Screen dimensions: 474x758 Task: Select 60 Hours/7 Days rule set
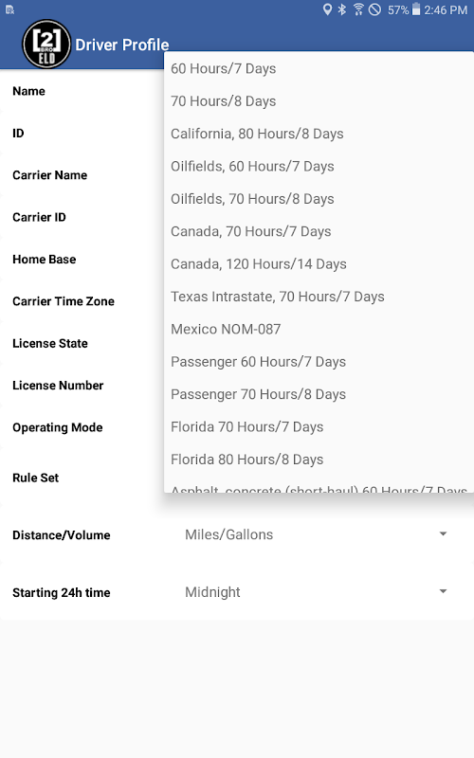(x=319, y=68)
